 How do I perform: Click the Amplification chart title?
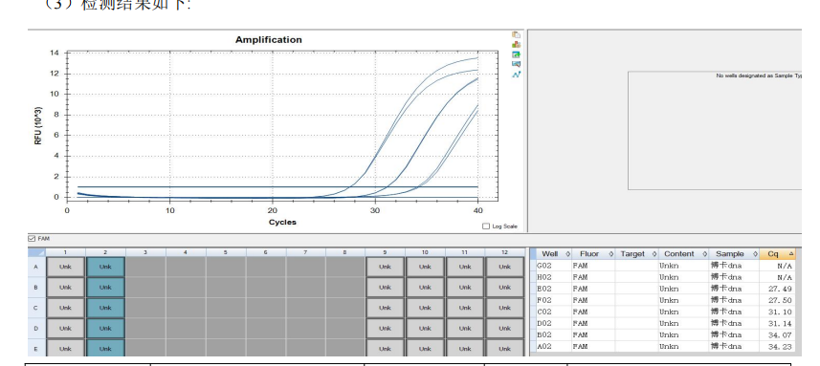268,40
